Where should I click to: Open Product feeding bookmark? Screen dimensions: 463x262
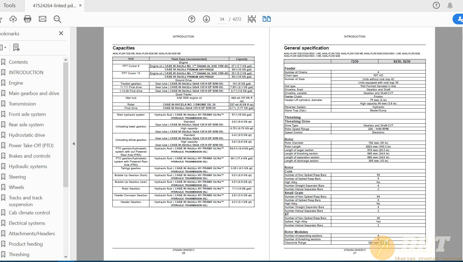pyautogui.click(x=26, y=244)
